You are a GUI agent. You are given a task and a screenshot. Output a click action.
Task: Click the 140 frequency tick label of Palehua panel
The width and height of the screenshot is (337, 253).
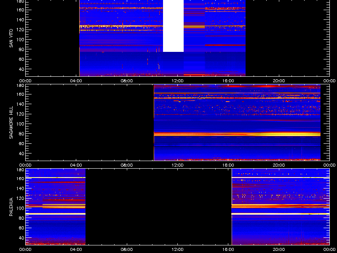[20, 188]
